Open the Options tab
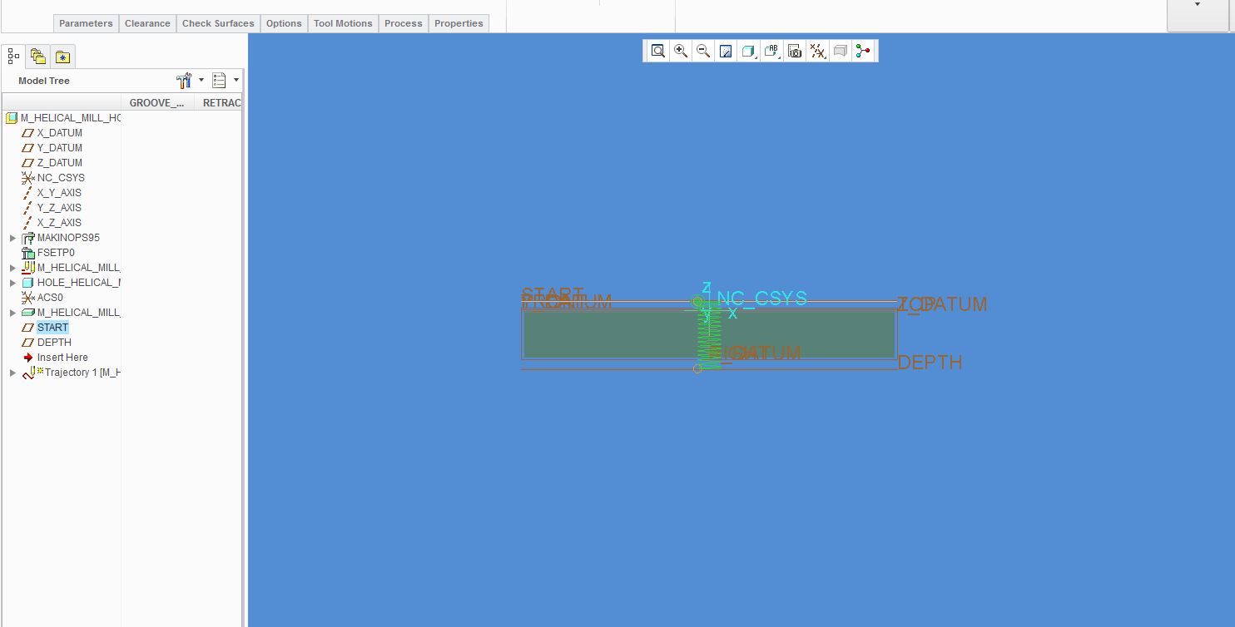The width and height of the screenshot is (1235, 627). [x=284, y=23]
